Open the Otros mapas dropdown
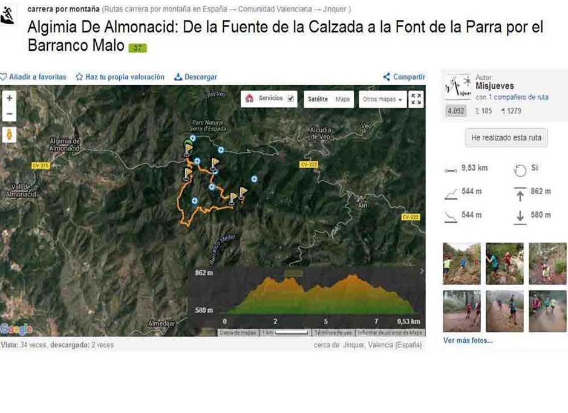 point(382,99)
